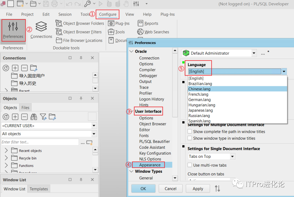Click the redo arrow icon
This screenshot has height=197, width=294.
coord(77,4)
